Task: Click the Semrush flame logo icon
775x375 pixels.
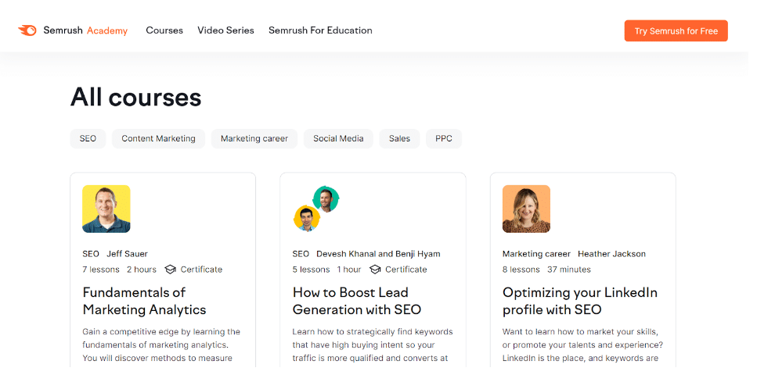Action: [27, 30]
